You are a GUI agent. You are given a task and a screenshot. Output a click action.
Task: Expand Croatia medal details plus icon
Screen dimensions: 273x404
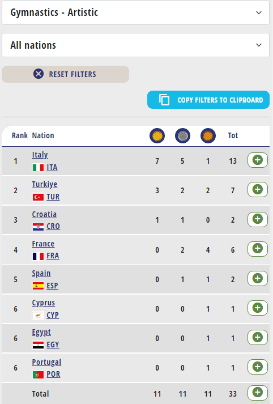pyautogui.click(x=258, y=219)
